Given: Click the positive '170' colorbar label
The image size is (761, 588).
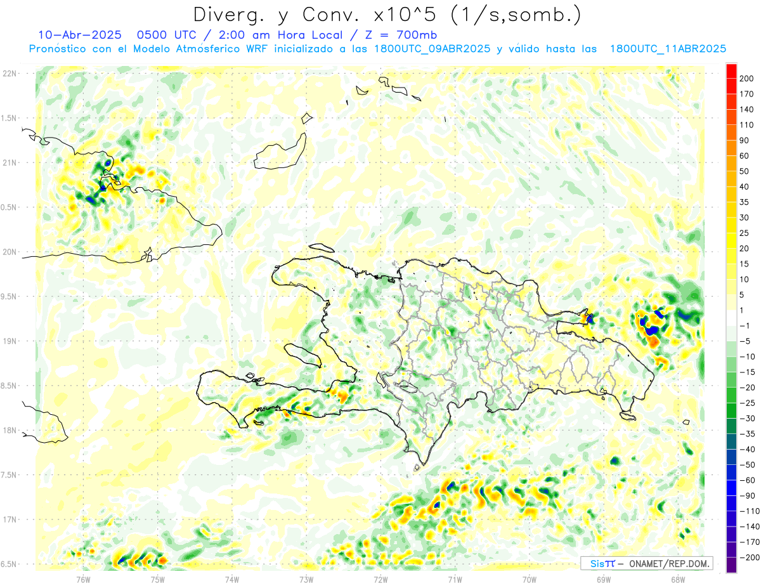Looking at the screenshot, I should point(747,94).
